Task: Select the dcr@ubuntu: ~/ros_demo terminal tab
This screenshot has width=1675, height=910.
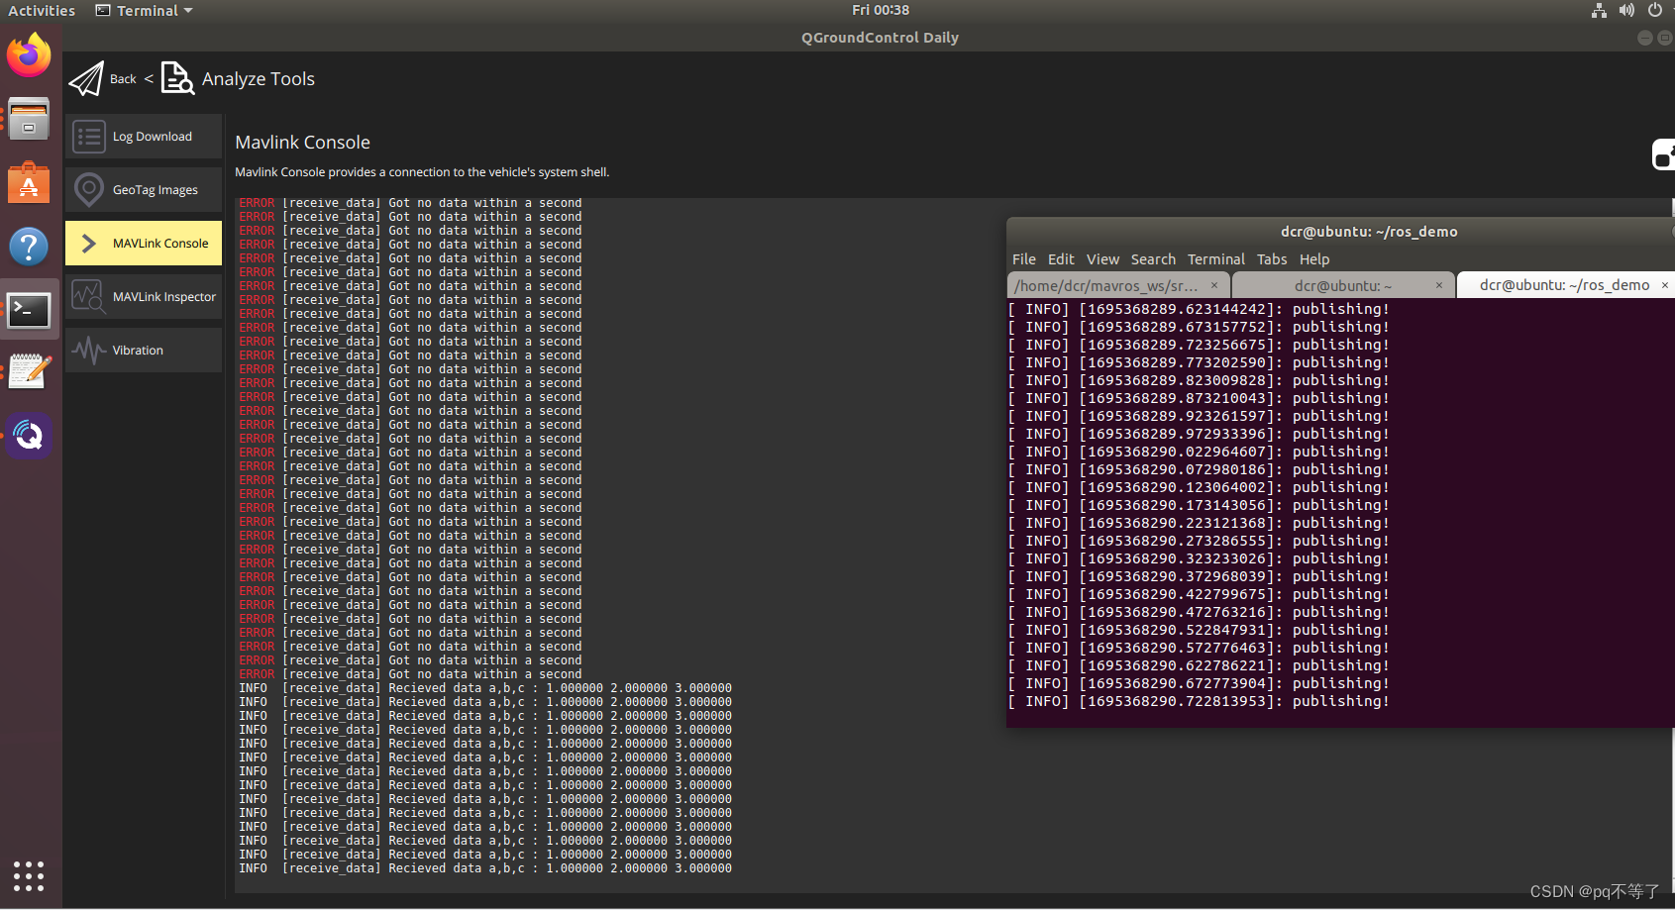Action: [1565, 285]
